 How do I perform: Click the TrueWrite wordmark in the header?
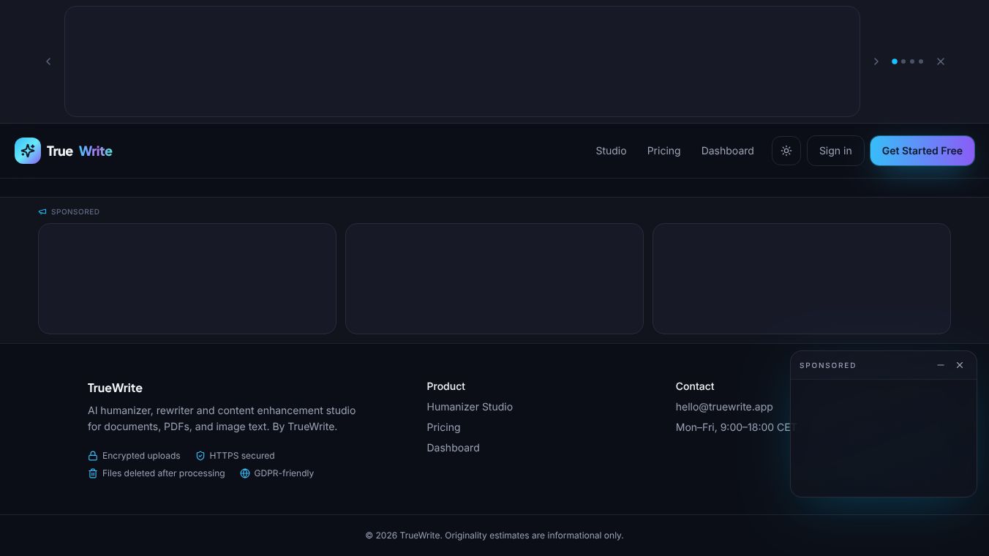80,151
